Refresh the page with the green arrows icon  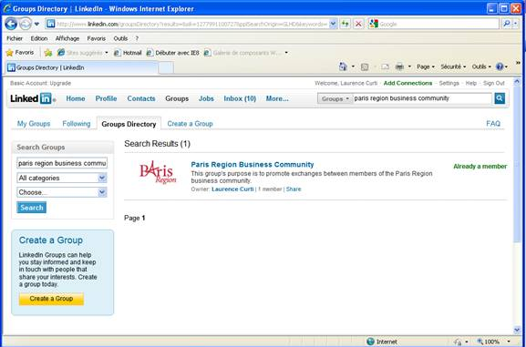tap(345, 24)
